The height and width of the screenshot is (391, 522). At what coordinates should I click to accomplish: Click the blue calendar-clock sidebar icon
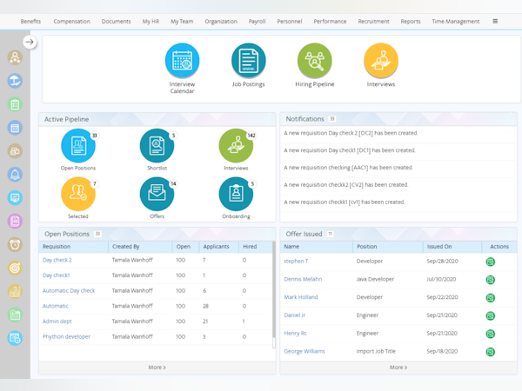(15, 338)
